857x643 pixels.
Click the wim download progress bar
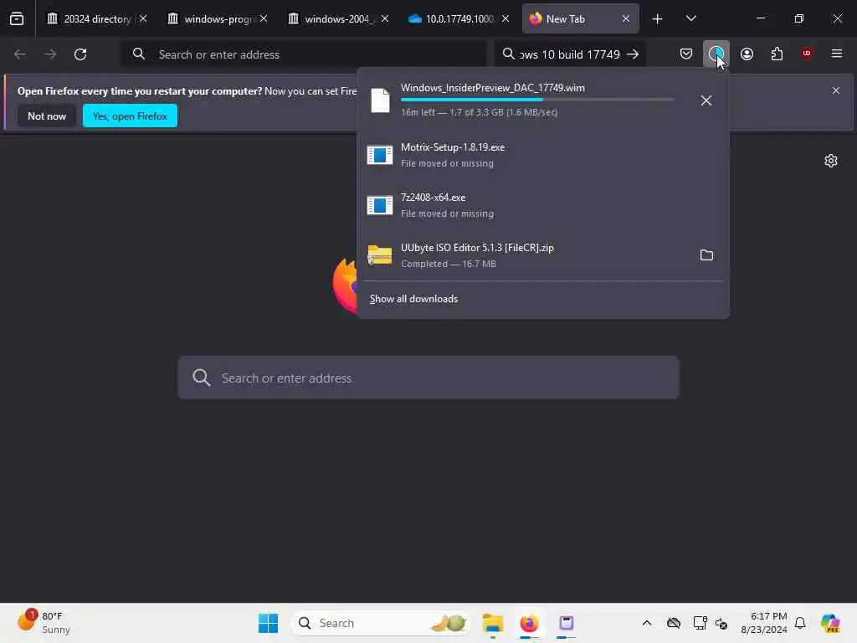tap(536, 100)
